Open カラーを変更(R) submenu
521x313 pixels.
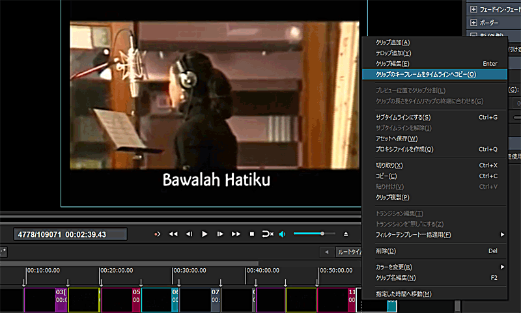tap(434, 267)
